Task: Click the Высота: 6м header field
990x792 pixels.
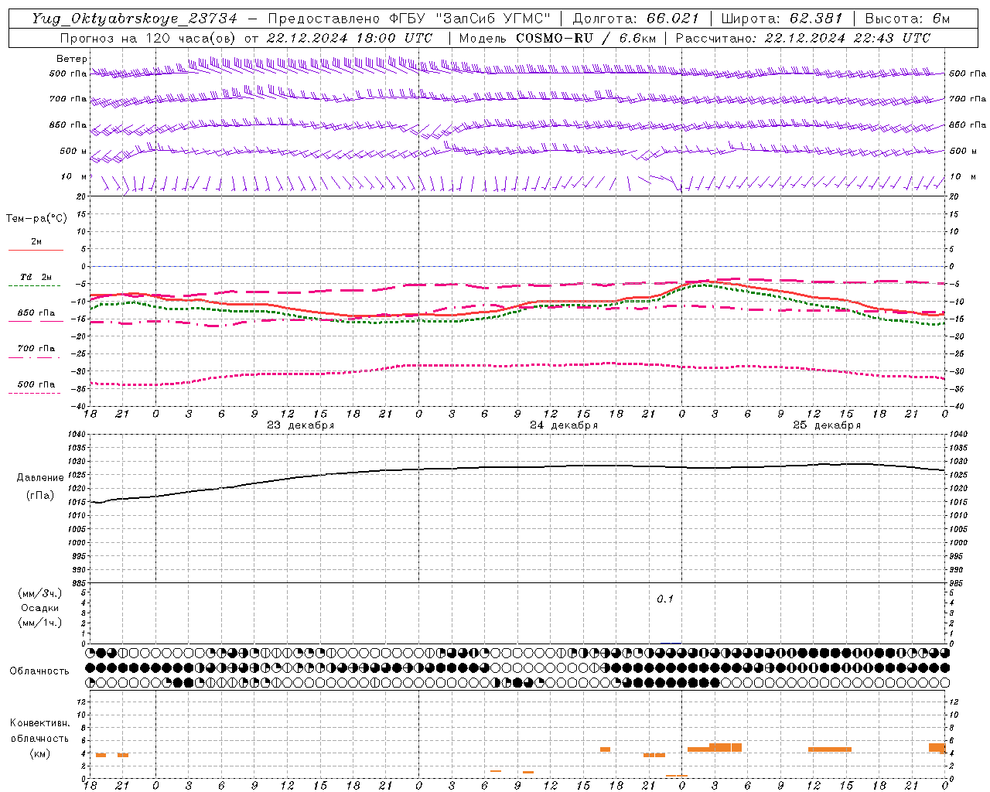Action: pyautogui.click(x=907, y=19)
